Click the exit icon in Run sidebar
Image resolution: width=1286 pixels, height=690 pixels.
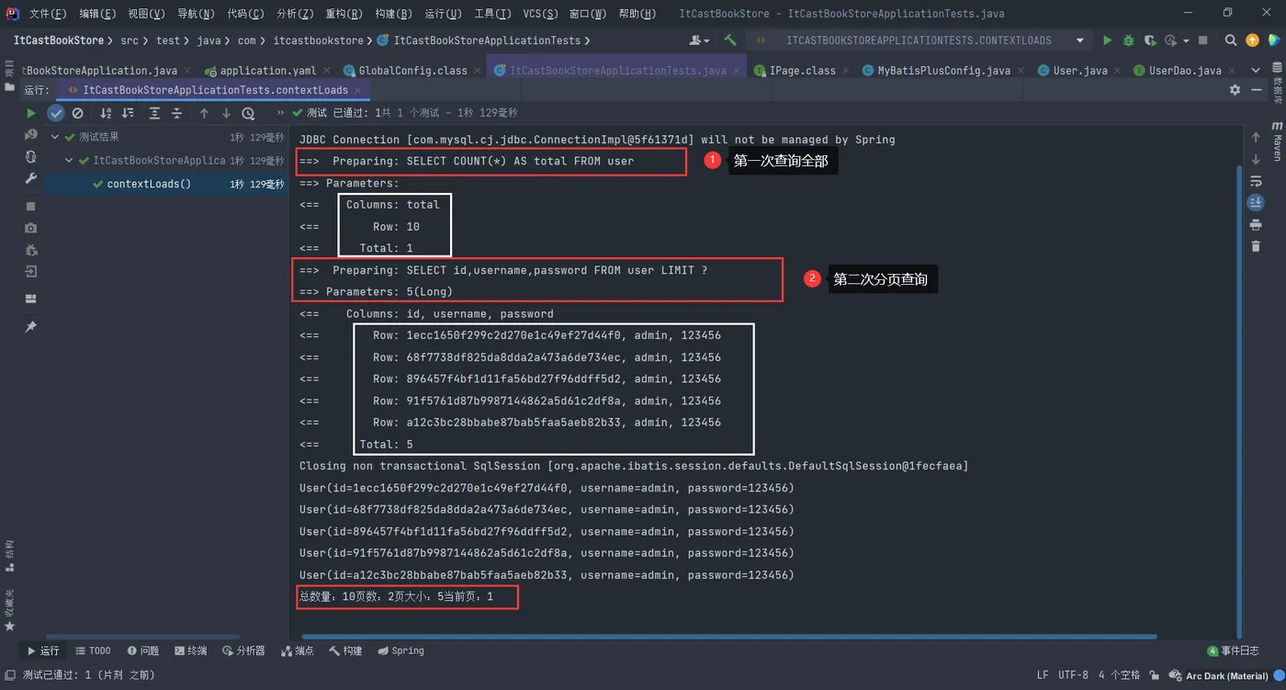[x=30, y=272]
